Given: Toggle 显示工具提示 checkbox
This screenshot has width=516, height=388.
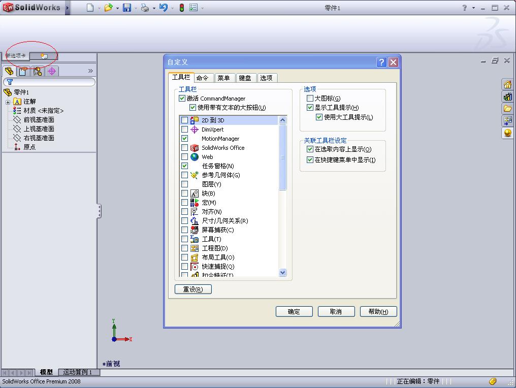Looking at the screenshot, I should pos(310,107).
